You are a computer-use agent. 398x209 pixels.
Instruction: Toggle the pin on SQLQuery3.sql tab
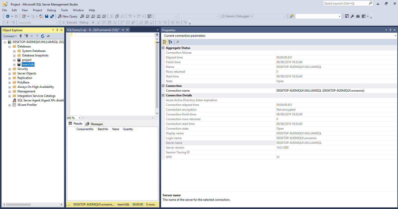(123, 30)
